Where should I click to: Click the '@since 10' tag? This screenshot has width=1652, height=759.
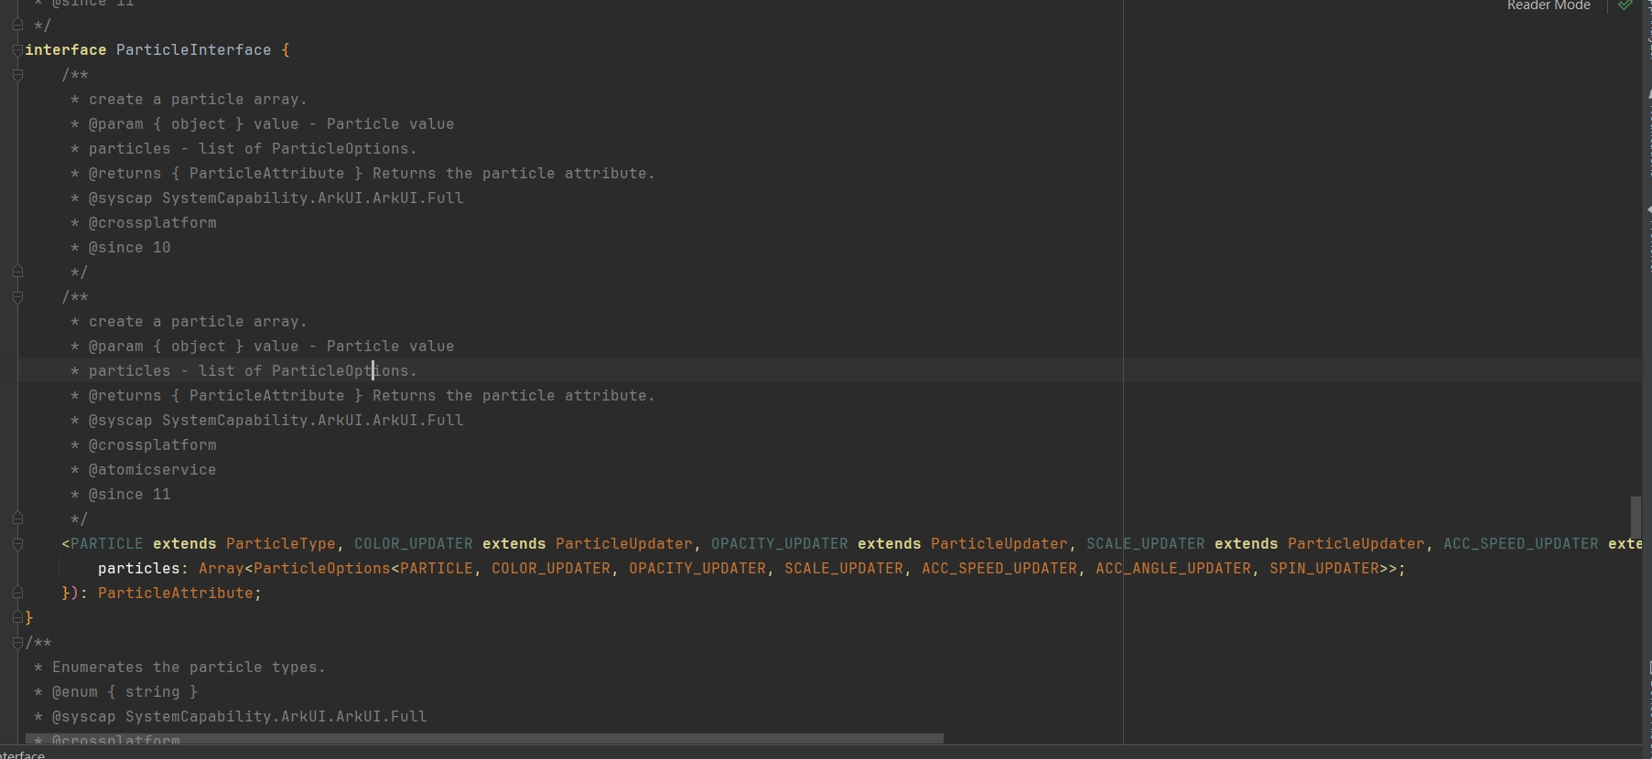point(130,248)
